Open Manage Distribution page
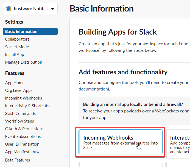The image size is (190, 167). (24, 62)
